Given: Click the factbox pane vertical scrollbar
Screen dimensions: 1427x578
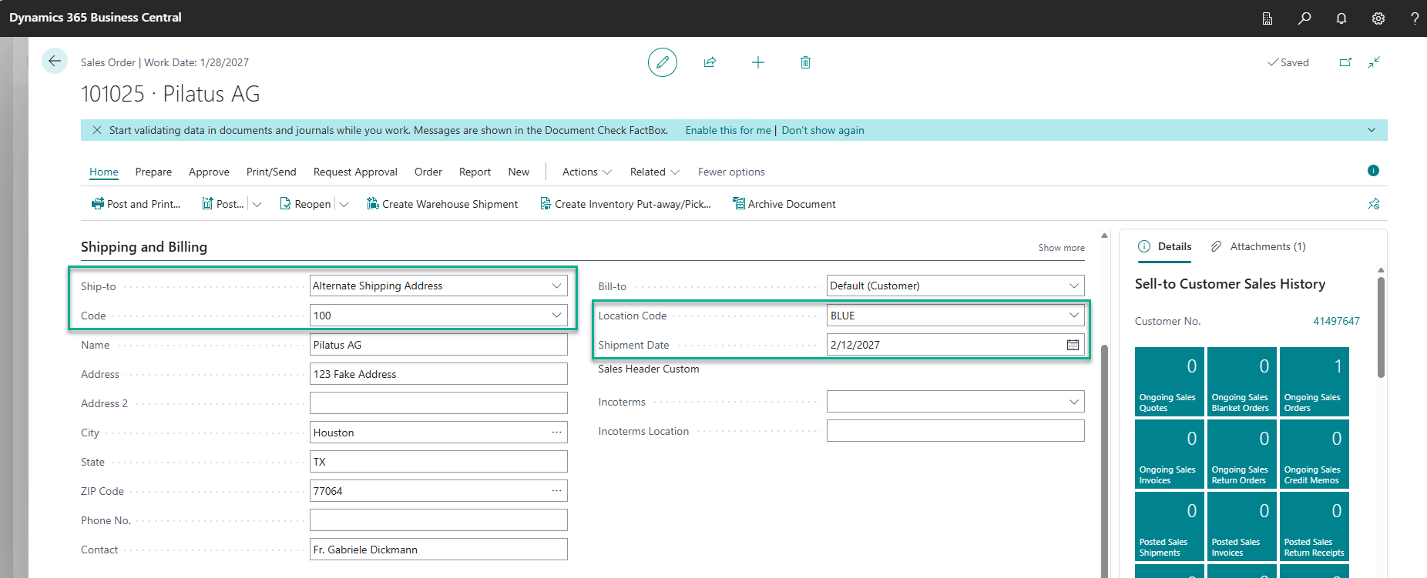Looking at the screenshot, I should (x=1381, y=327).
